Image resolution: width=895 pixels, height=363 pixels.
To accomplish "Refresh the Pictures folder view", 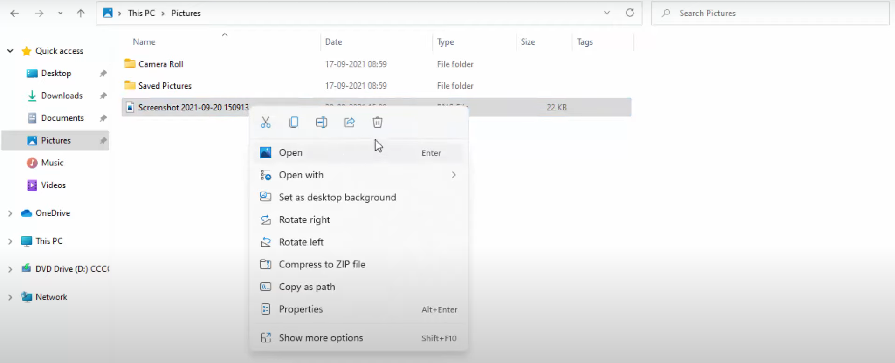I will pos(630,13).
